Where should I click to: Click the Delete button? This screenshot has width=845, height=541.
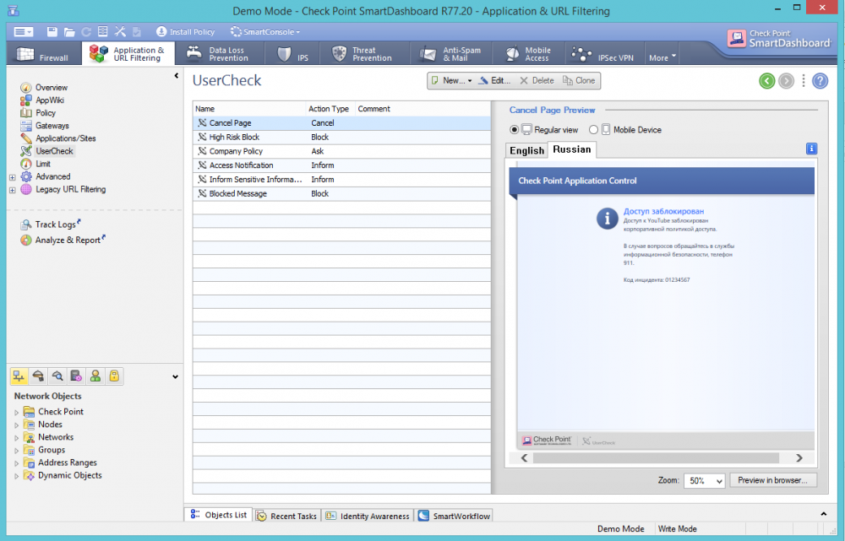(537, 81)
